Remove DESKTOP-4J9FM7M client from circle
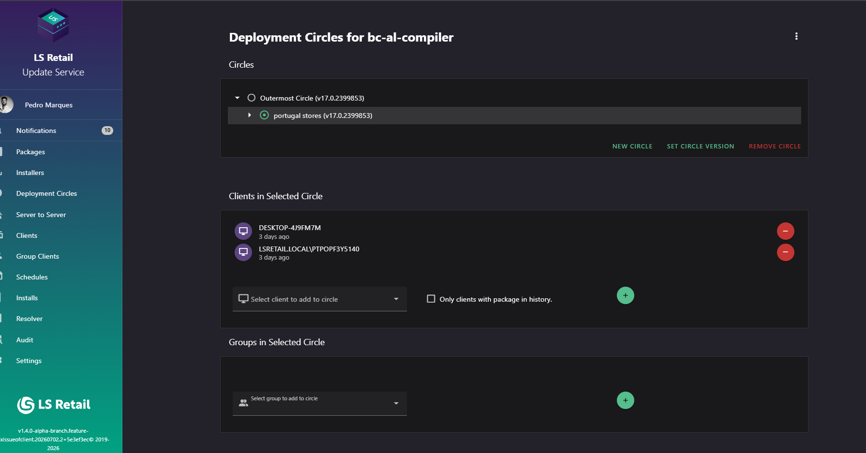Image resolution: width=866 pixels, height=453 pixels. coord(785,231)
